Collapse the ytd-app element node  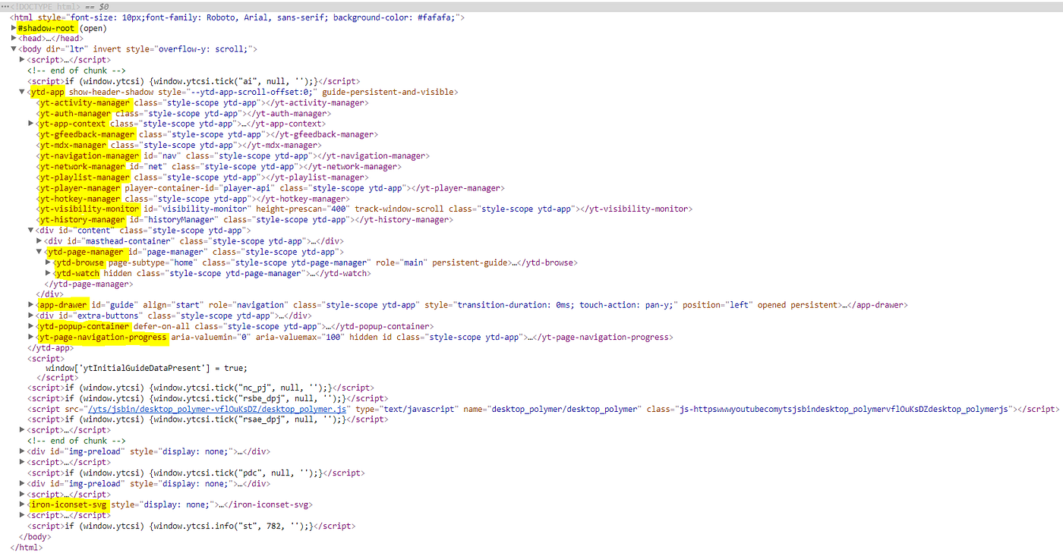coord(22,91)
